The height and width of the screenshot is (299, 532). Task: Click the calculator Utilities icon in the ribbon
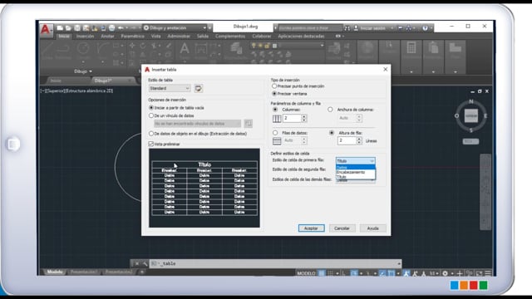pyautogui.click(x=411, y=48)
